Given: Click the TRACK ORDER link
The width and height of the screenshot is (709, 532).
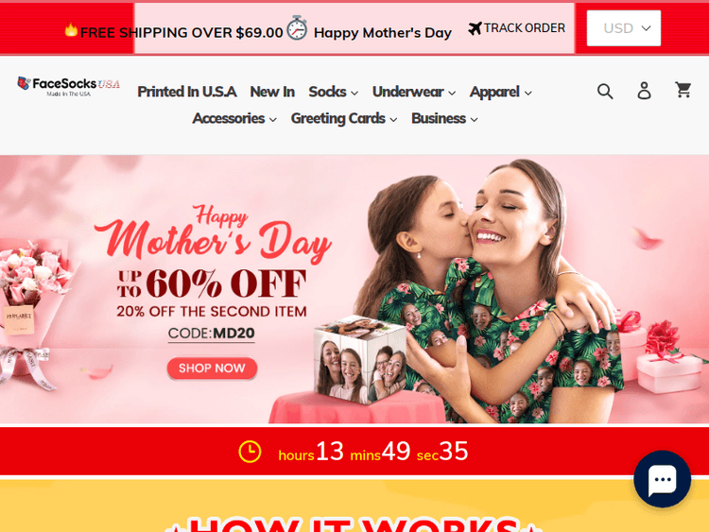Looking at the screenshot, I should 525,28.
